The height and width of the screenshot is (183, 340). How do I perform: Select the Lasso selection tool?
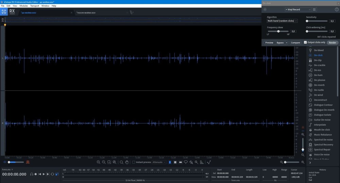(x=186, y=162)
